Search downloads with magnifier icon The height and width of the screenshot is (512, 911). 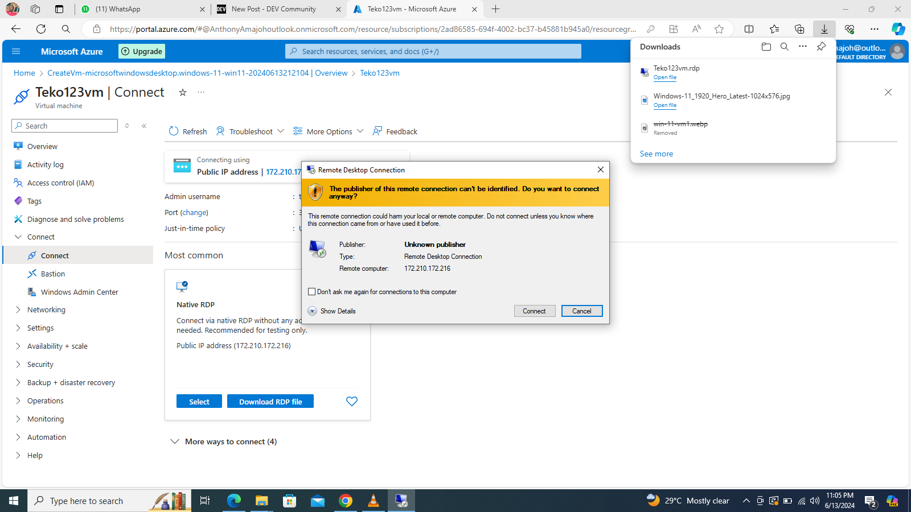point(785,47)
